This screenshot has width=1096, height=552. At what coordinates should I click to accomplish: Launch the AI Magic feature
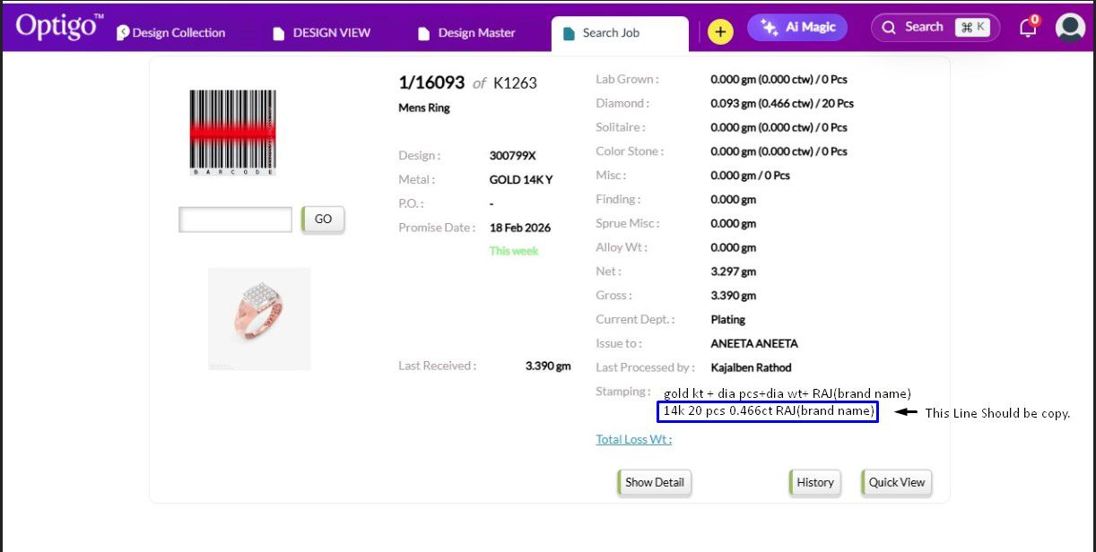tap(797, 28)
